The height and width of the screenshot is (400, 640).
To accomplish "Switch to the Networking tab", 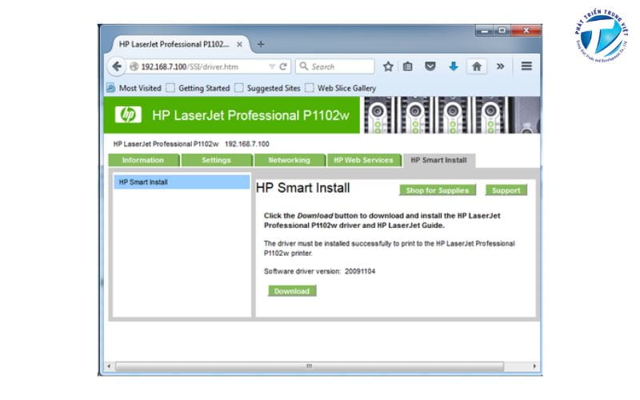I will [x=289, y=160].
